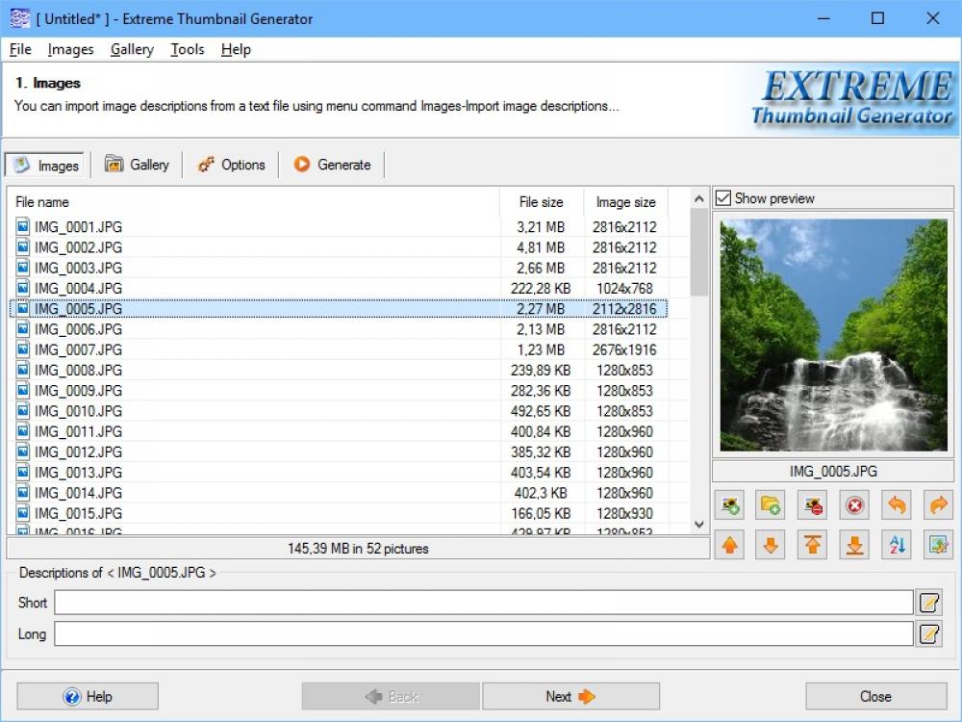Move the selected image up one position

[730, 545]
